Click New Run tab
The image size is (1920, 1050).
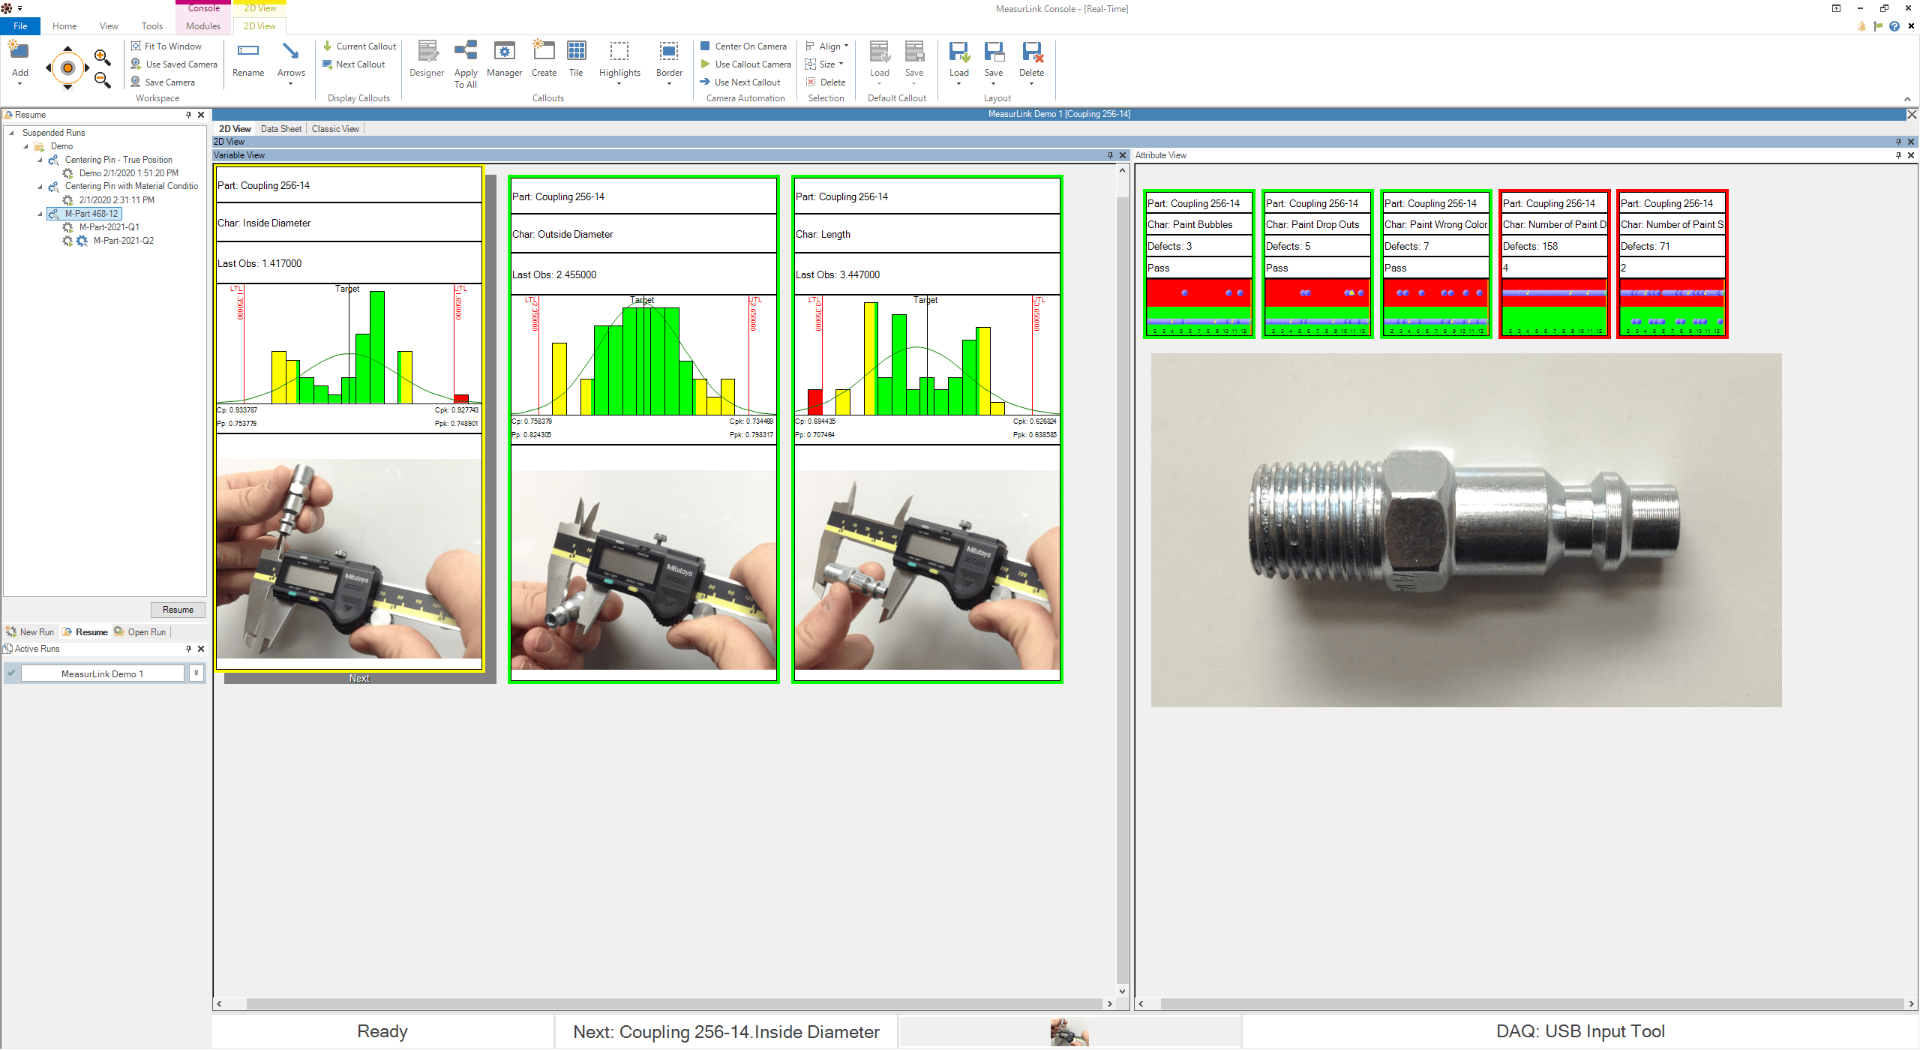30,632
